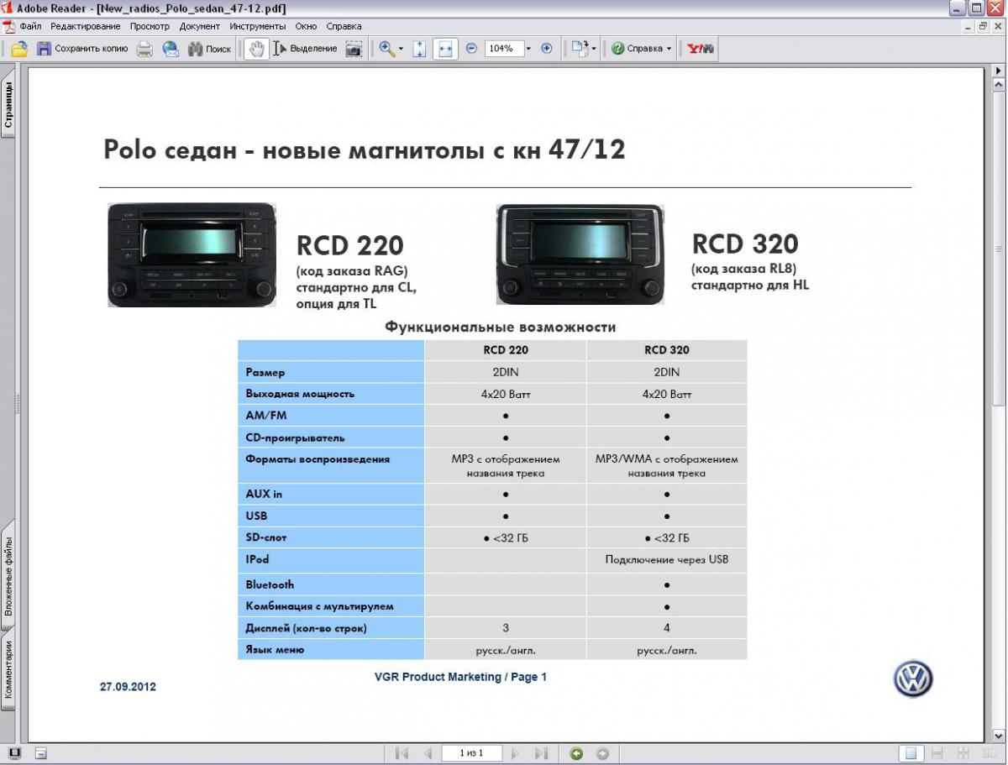The image size is (1008, 765).
Task: Click the Open file folder icon
Action: click(x=18, y=49)
